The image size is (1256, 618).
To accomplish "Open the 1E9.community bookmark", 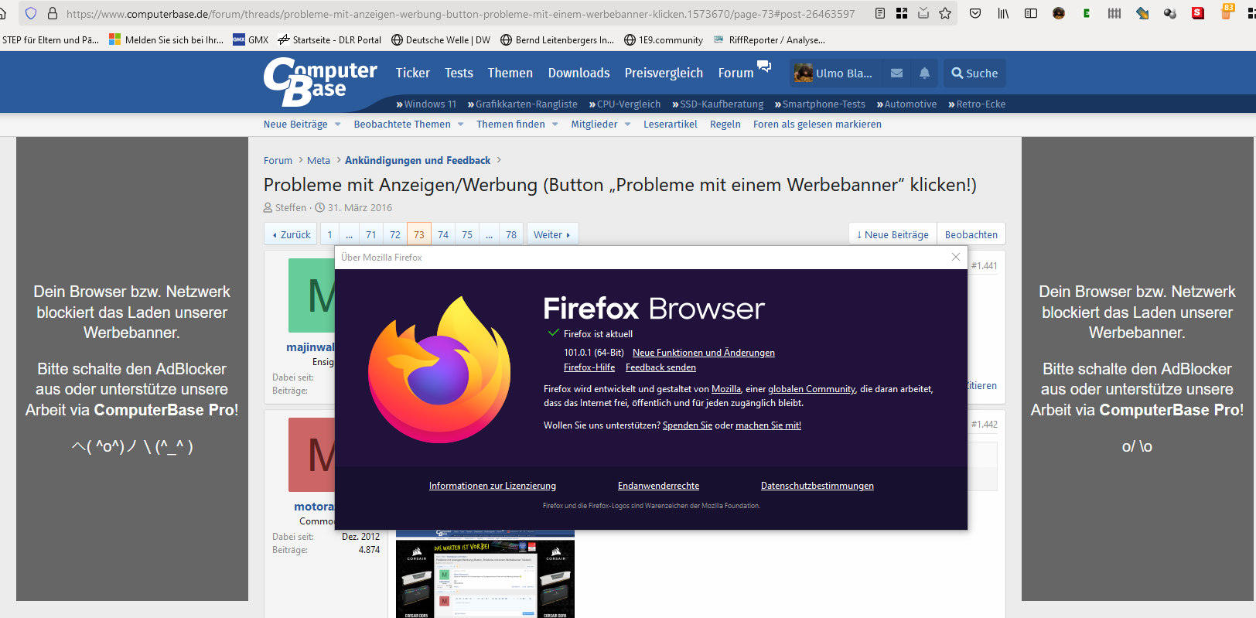I will pos(664,39).
